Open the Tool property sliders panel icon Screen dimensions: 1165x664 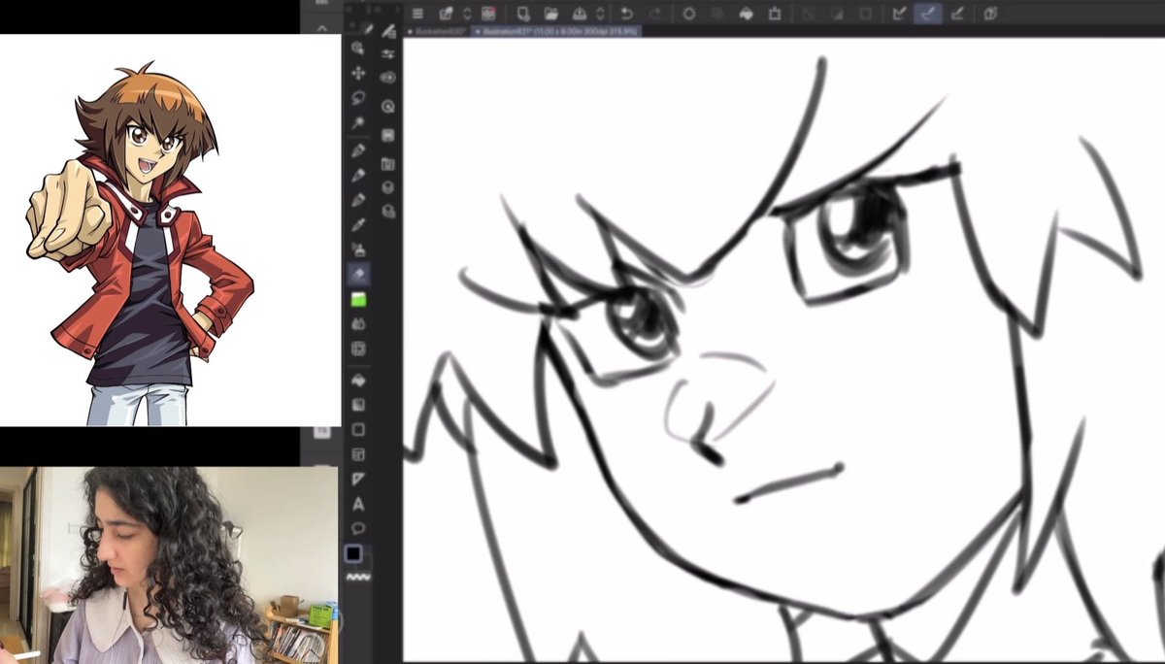(388, 55)
